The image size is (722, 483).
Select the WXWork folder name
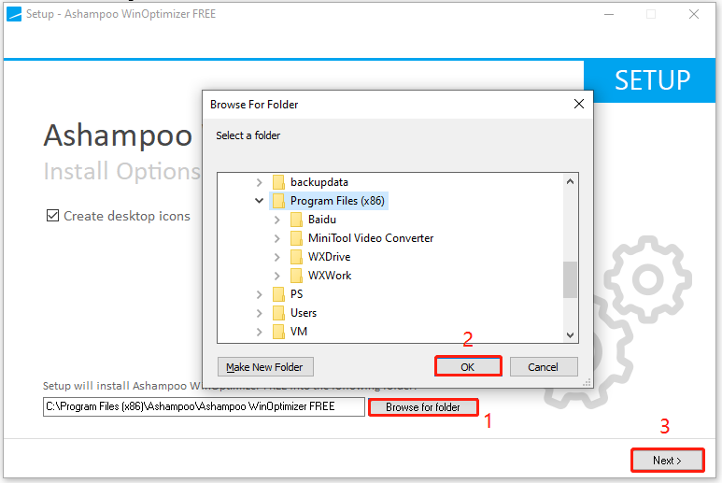point(330,276)
